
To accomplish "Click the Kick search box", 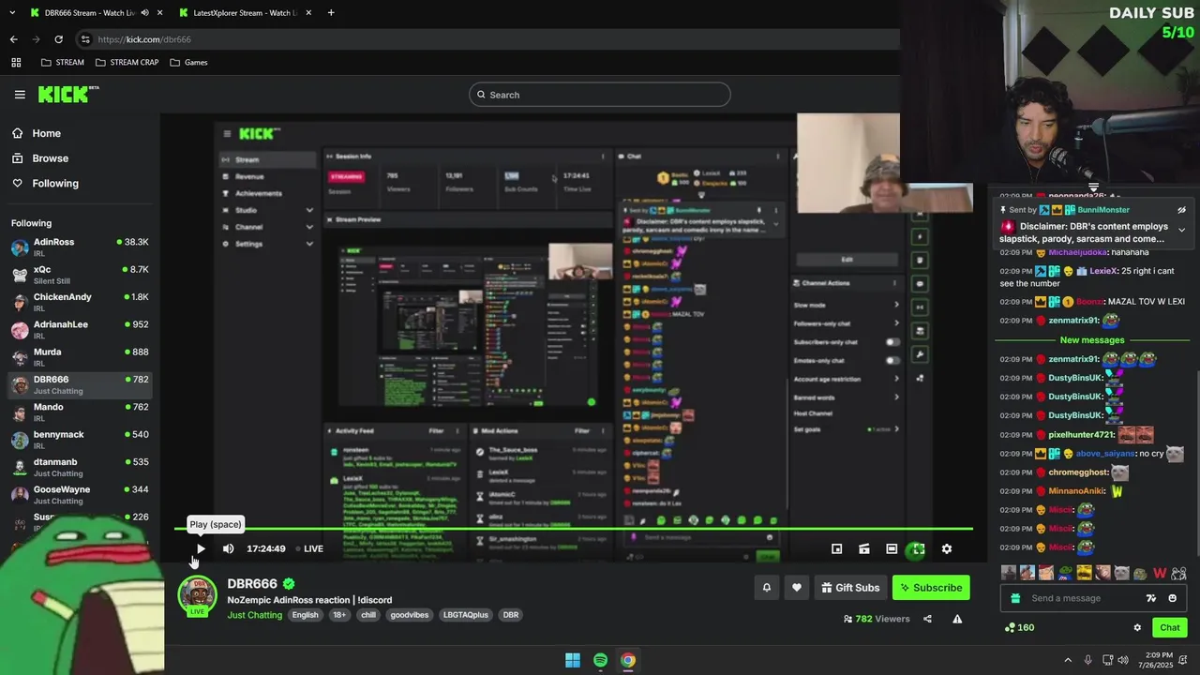I will point(600,95).
